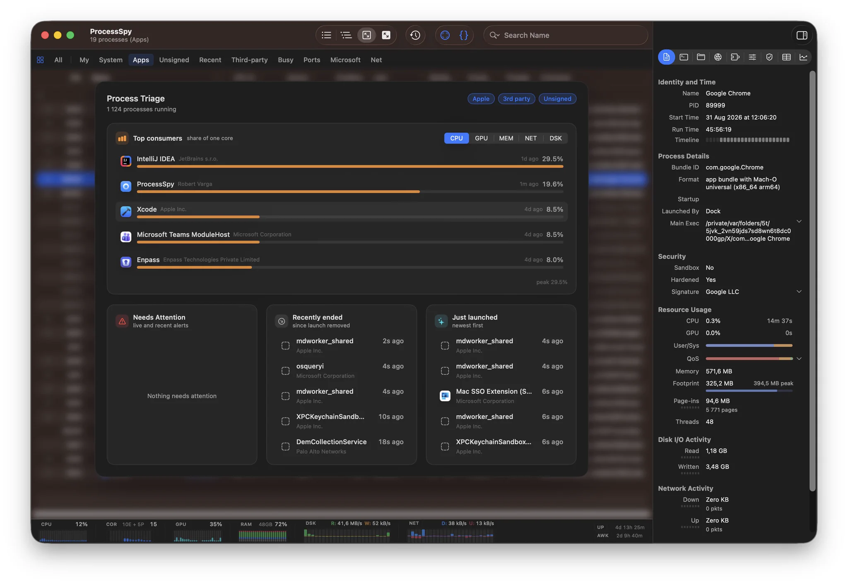Switch to the System filter tab
Screen dimensions: 848x584
(111, 60)
